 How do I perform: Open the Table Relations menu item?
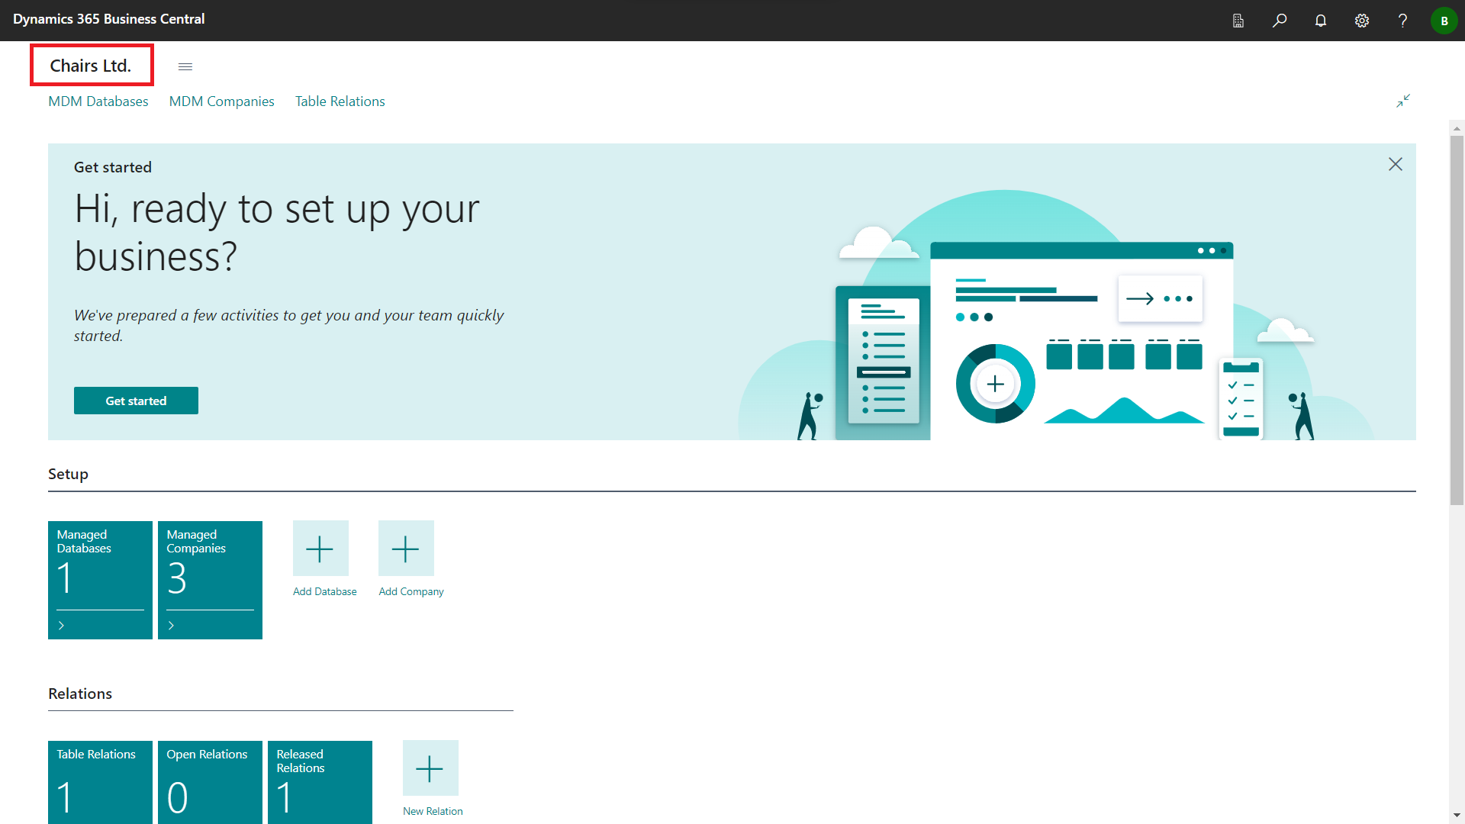click(340, 101)
